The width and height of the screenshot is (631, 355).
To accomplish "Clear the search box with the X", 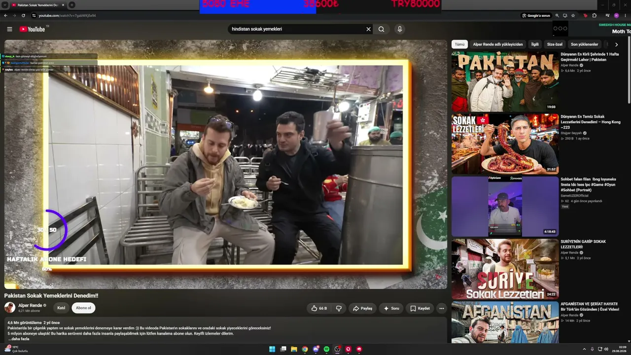I will pyautogui.click(x=368, y=29).
